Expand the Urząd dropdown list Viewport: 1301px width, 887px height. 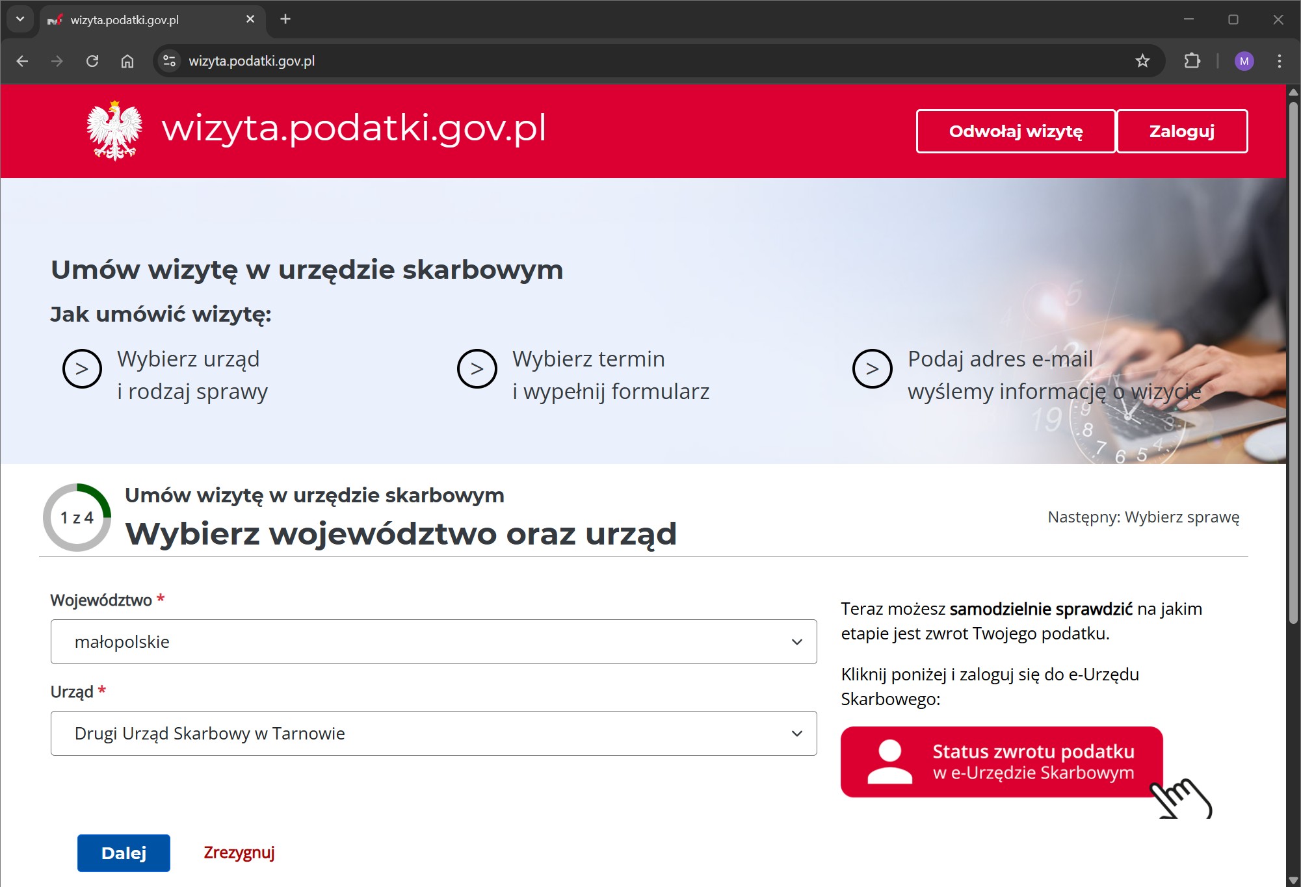pyautogui.click(x=434, y=733)
